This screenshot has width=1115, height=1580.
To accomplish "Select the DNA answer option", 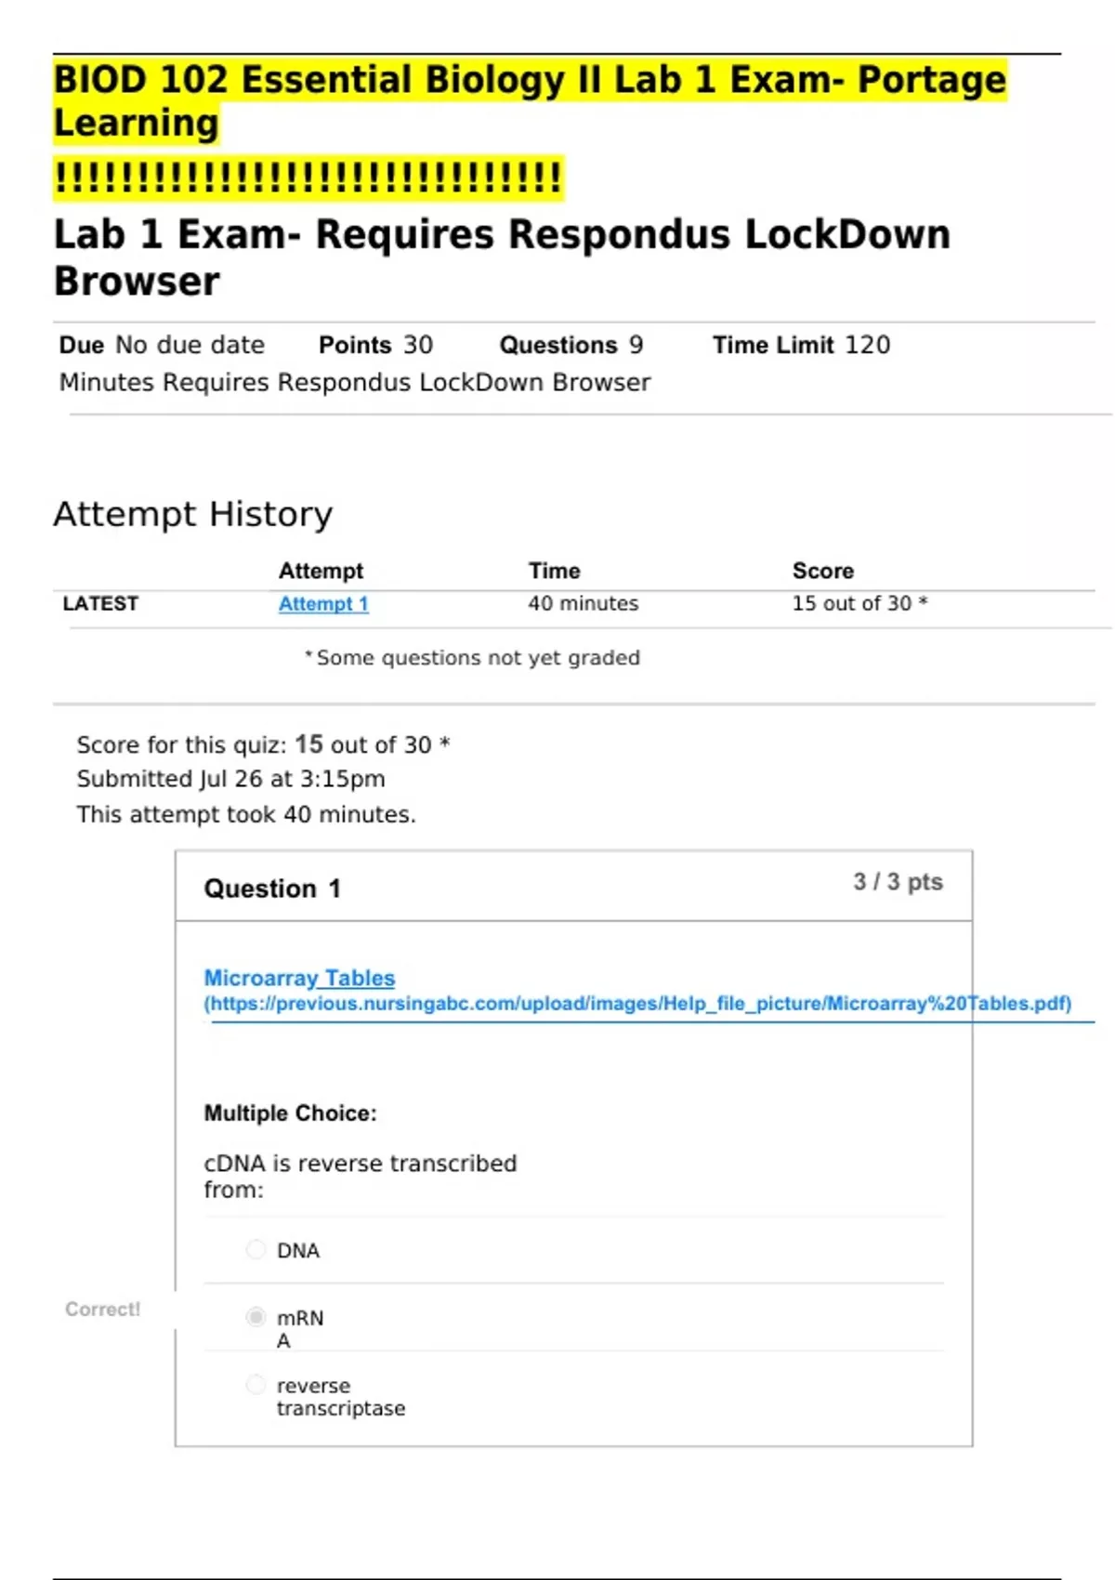I will (256, 1250).
